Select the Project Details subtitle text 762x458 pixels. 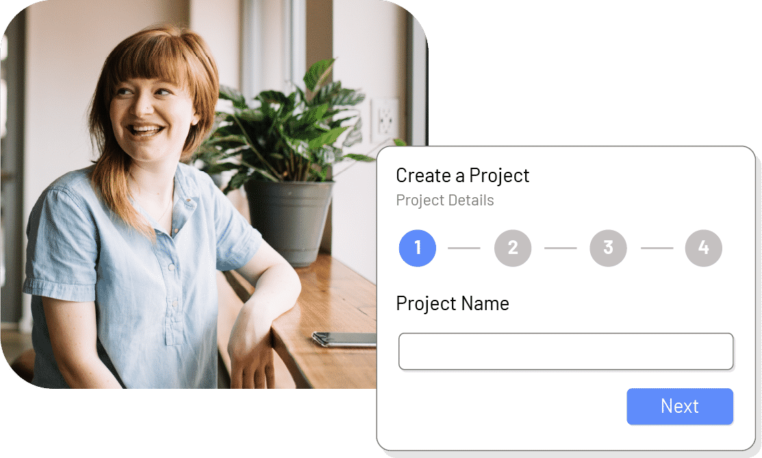pos(444,200)
